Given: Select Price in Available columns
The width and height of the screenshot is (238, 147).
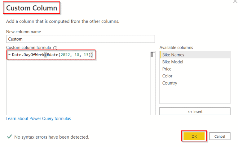Looking at the screenshot, I should (x=195, y=69).
